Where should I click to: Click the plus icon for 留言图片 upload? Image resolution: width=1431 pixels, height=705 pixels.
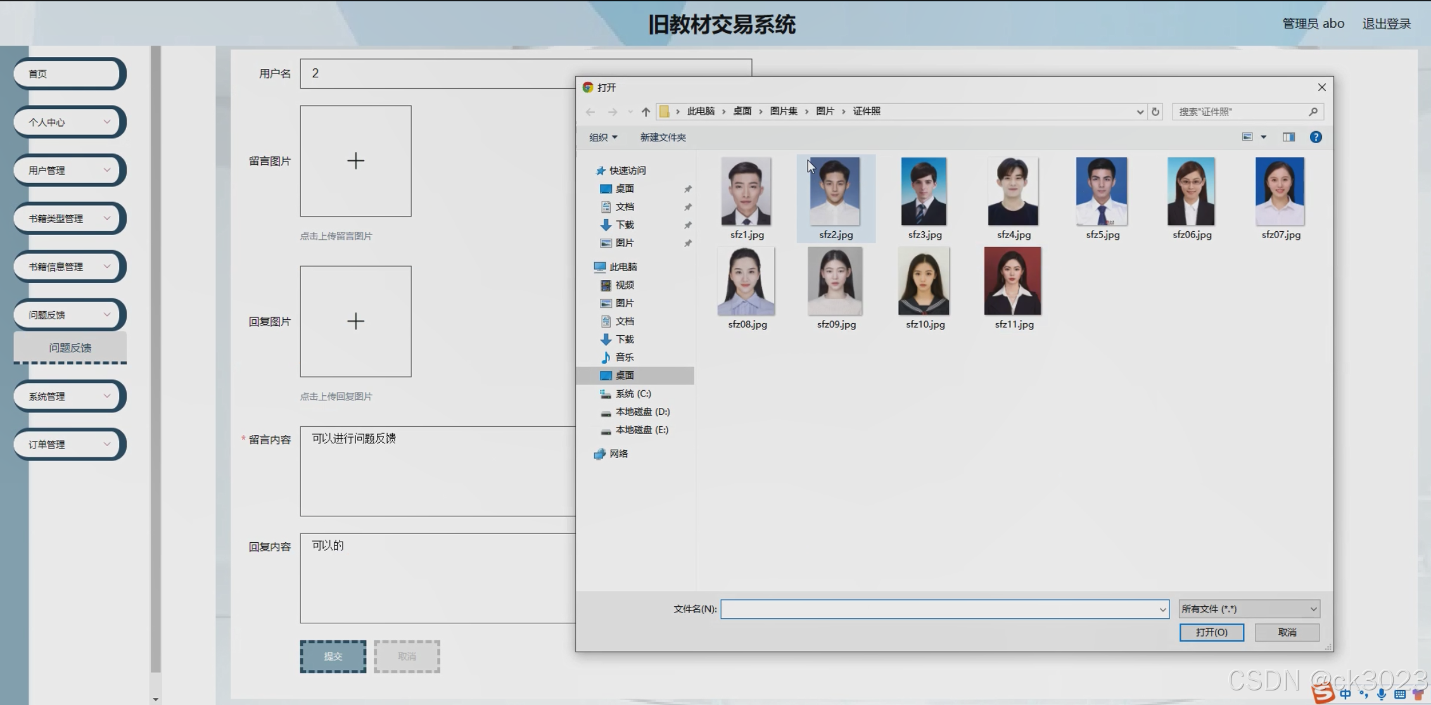[x=355, y=161]
